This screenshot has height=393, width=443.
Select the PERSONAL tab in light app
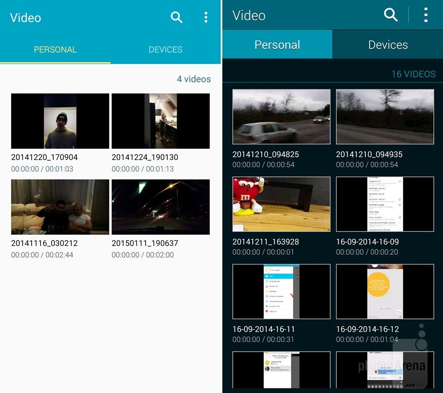(55, 50)
